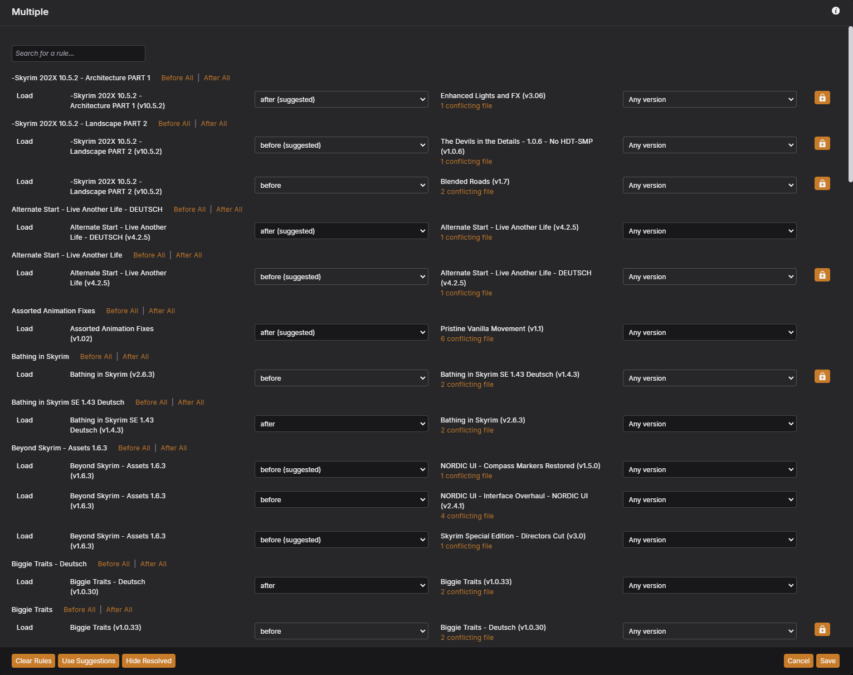853x675 pixels.
Task: Click lock icon for Biggie Traits - Deutsch rule
Action: pyautogui.click(x=822, y=629)
